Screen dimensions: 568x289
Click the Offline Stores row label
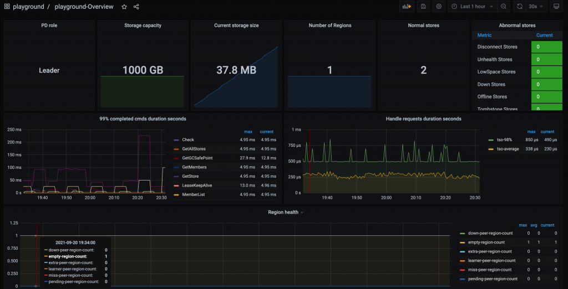pyautogui.click(x=493, y=96)
